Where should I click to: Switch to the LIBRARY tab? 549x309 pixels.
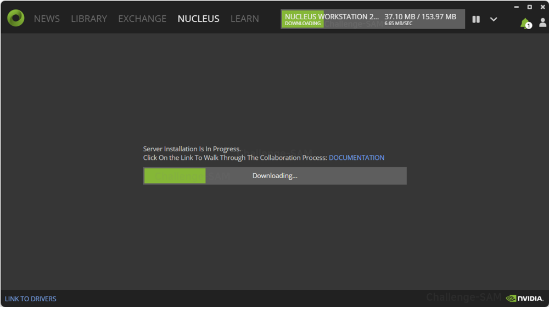click(x=89, y=19)
